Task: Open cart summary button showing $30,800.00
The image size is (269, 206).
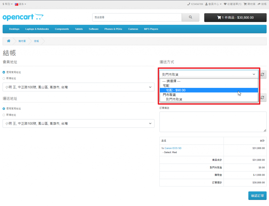Action: 235,18
